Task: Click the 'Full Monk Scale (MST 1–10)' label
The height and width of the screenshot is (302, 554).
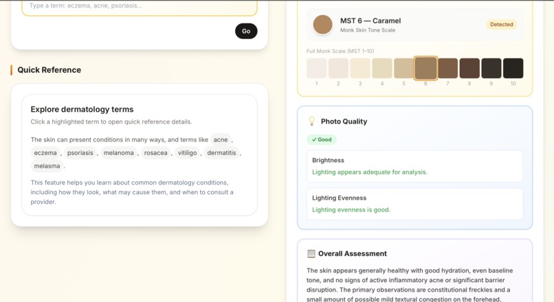Action: (340, 51)
